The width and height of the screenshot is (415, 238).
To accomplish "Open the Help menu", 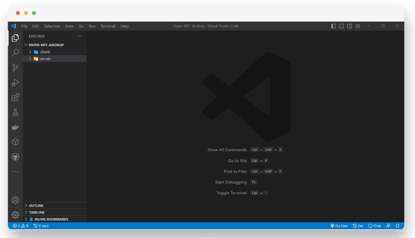I will 124,26.
